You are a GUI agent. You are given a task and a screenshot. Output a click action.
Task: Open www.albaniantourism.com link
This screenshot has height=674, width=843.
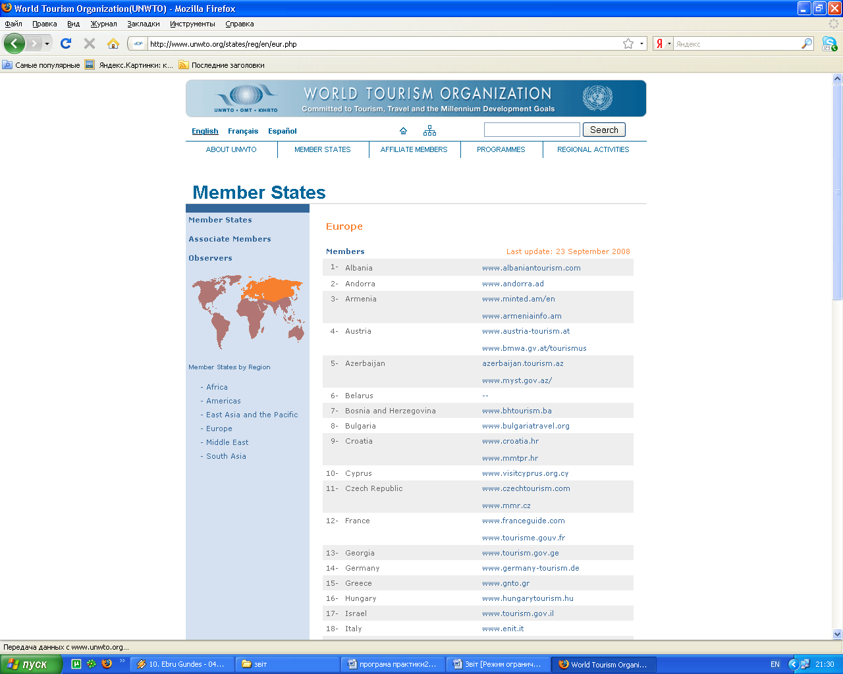coord(531,268)
